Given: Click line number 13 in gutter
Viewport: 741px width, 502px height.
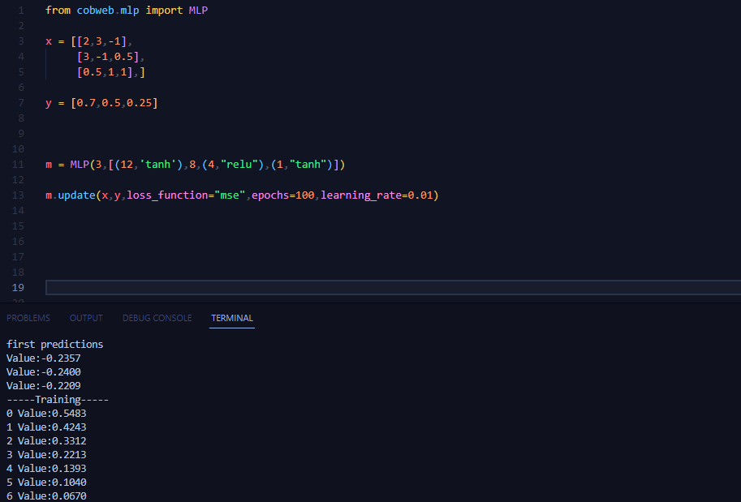Looking at the screenshot, I should (x=18, y=195).
